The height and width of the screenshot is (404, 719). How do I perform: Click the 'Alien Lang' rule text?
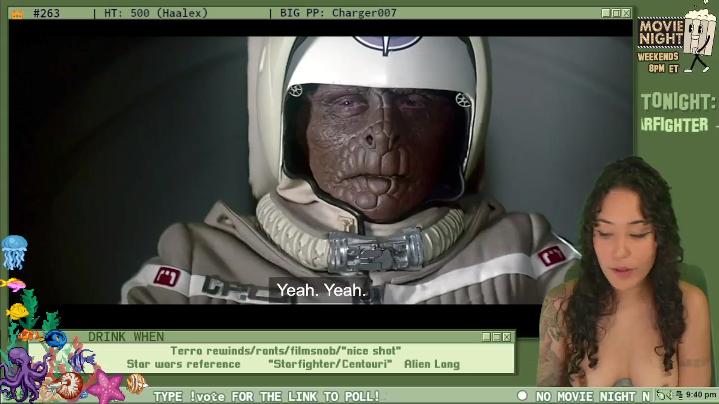pyautogui.click(x=432, y=364)
